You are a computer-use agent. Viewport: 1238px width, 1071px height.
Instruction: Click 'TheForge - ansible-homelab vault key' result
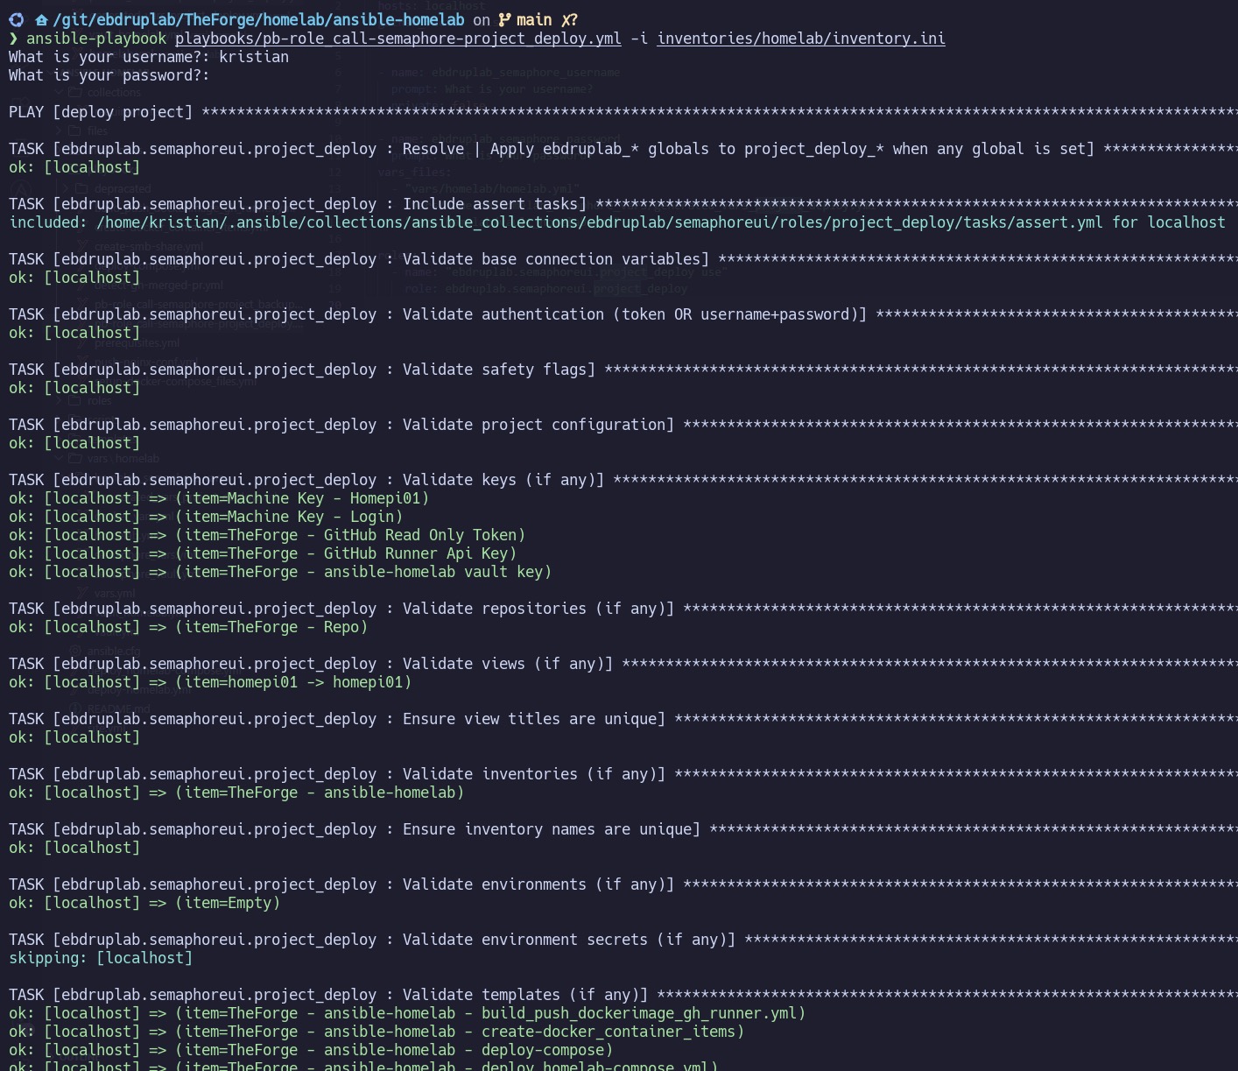280,572
